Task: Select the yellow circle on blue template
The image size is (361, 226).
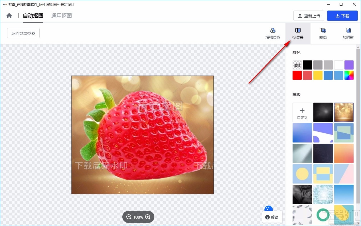Action: click(302, 174)
